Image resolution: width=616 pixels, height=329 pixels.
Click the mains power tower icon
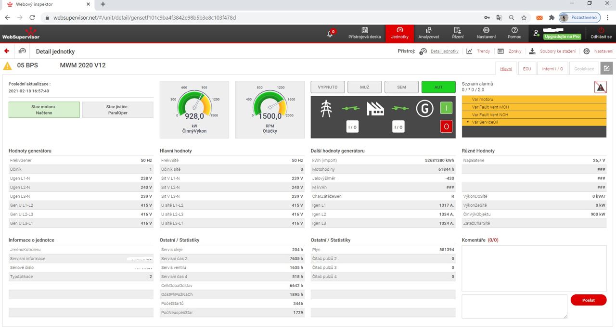pyautogui.click(x=326, y=109)
